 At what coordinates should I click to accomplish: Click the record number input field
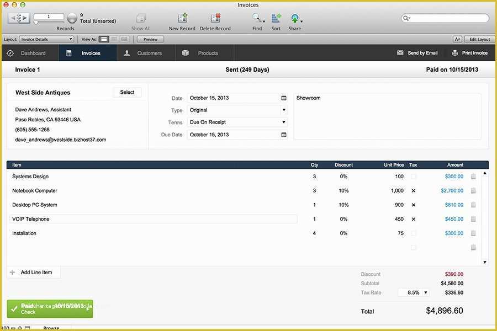49,17
